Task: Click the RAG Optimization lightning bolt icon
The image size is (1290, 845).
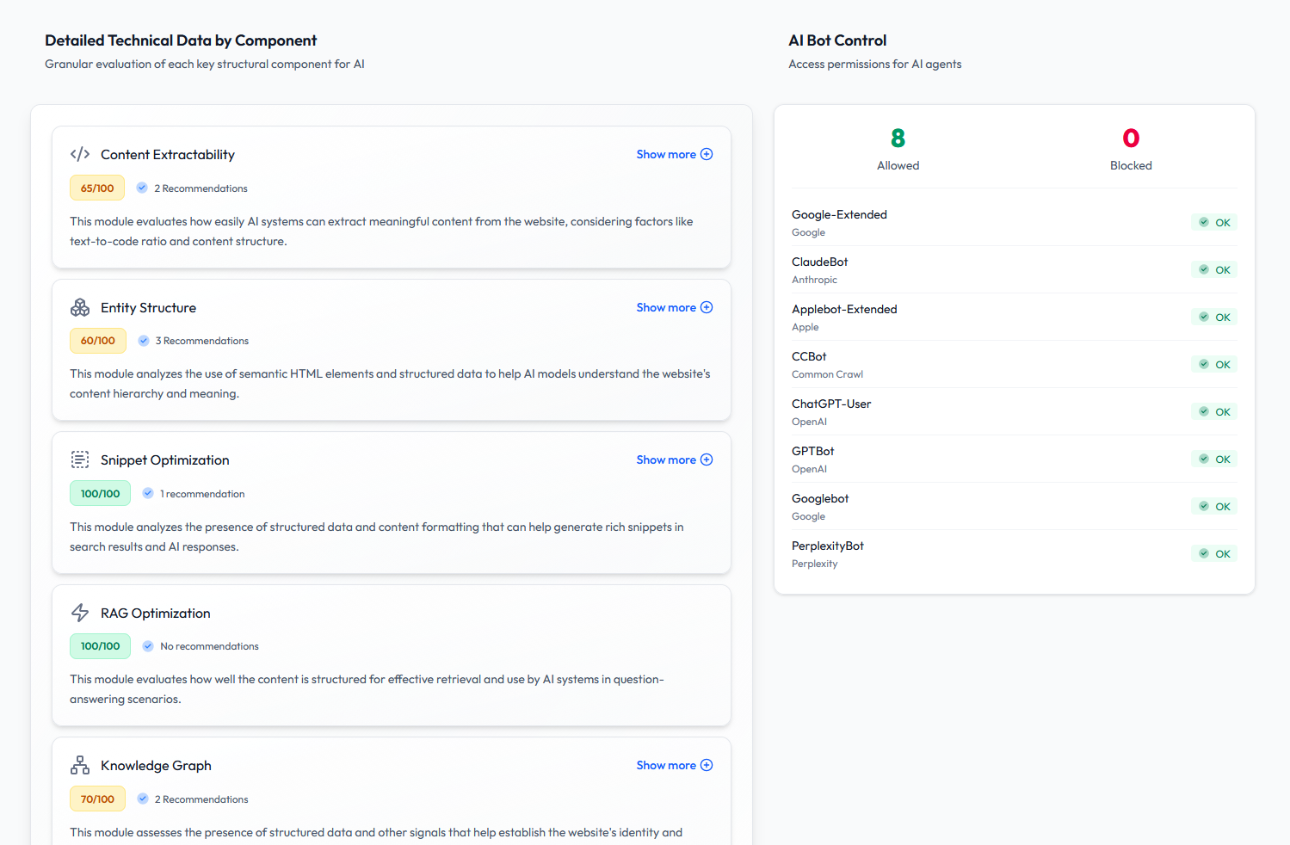Action: pyautogui.click(x=80, y=613)
